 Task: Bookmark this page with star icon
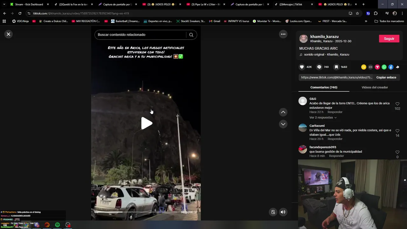point(357,13)
